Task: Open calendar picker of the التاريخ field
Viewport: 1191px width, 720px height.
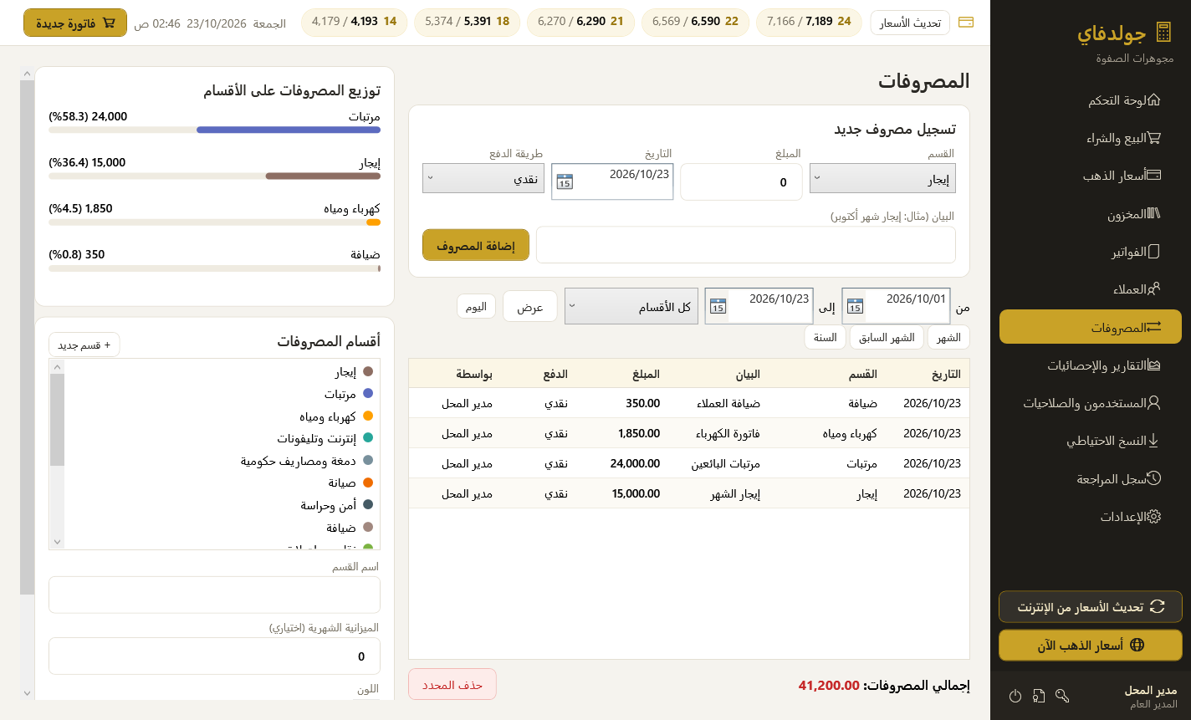Action: pyautogui.click(x=565, y=181)
